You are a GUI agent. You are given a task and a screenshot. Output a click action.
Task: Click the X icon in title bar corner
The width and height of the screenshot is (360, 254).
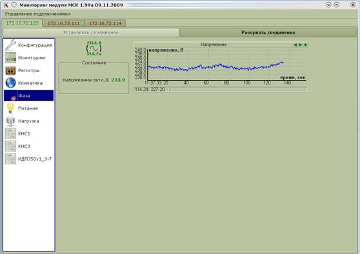pos(6,5)
